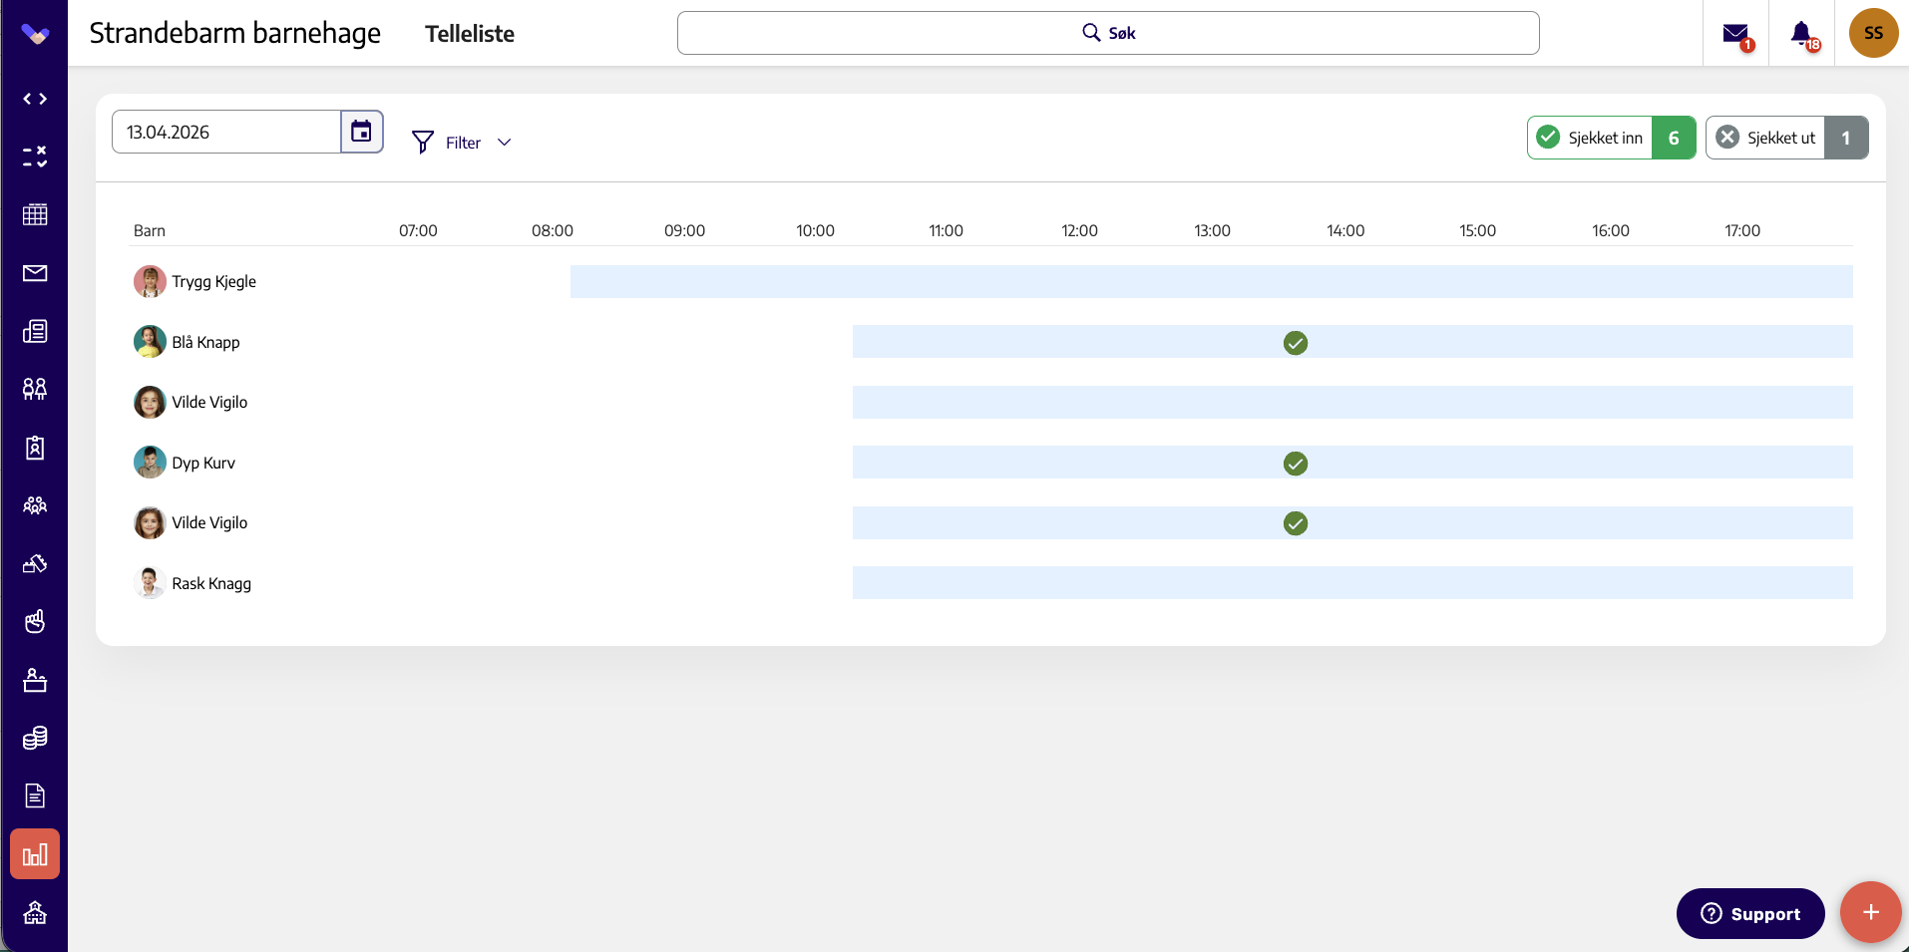Open the calendar grid icon in sidebar
Image resolution: width=1909 pixels, height=952 pixels.
(x=35, y=214)
